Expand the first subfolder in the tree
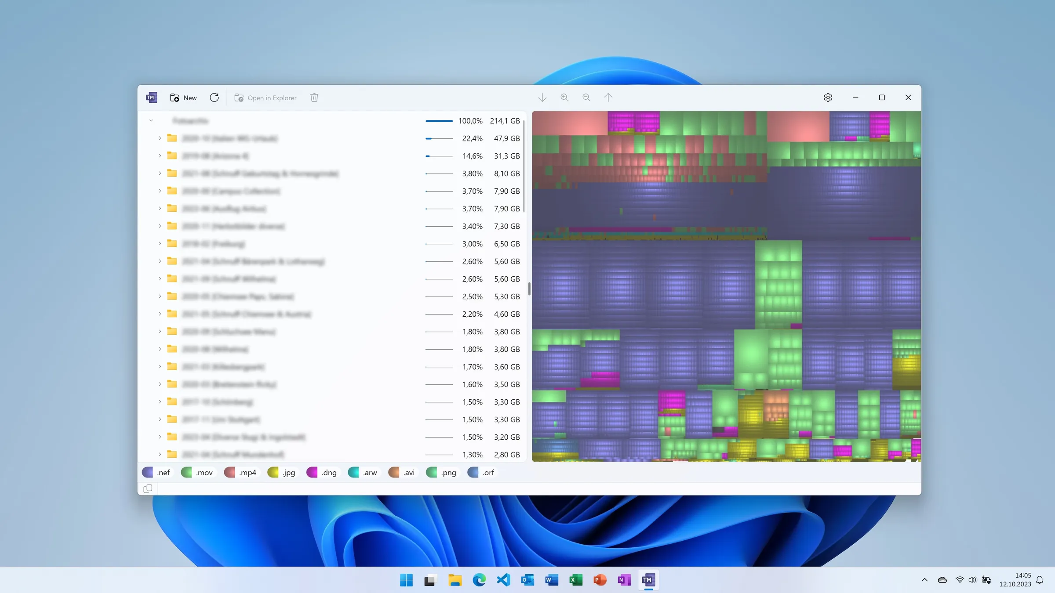Viewport: 1055px width, 593px height. point(160,138)
